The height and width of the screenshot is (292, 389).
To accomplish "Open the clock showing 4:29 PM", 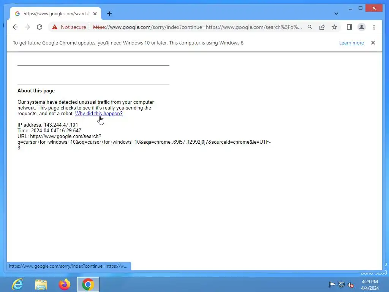I will coord(370,284).
